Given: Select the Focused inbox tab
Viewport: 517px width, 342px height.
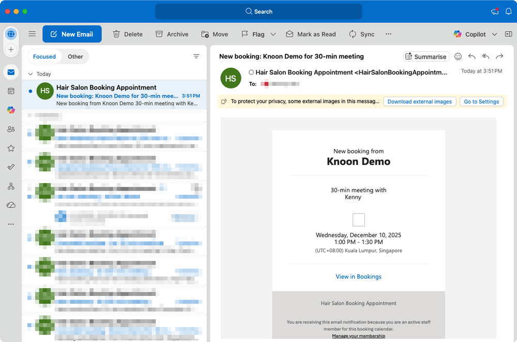Looking at the screenshot, I should 44,56.
